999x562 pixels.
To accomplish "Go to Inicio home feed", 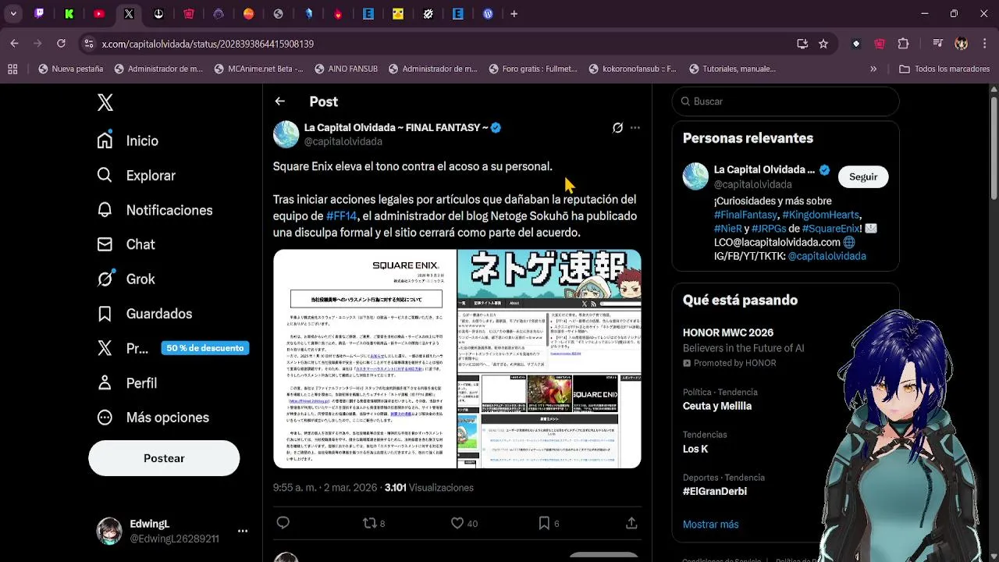I will pos(127,140).
